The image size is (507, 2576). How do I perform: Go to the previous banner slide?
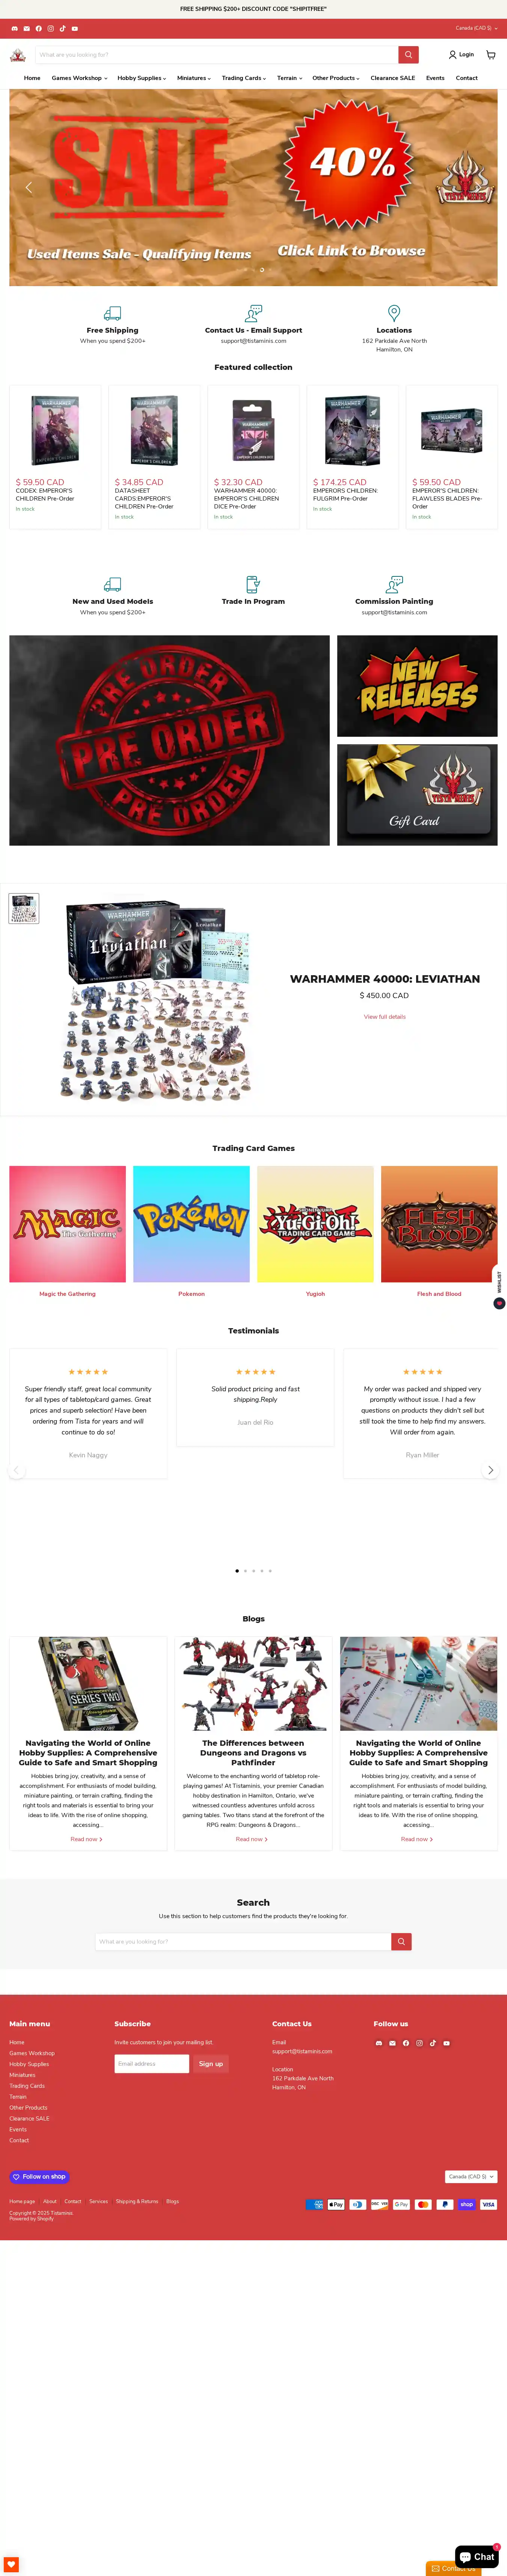pos(28,187)
